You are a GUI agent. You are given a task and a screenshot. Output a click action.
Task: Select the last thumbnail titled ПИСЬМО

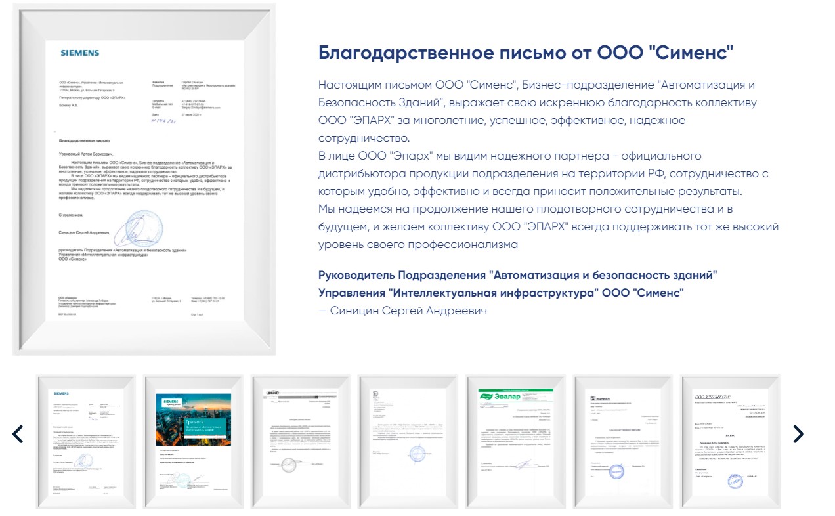pos(731,441)
